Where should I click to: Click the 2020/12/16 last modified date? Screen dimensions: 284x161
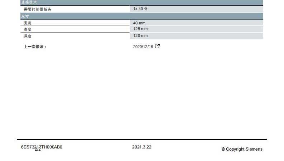[143, 47]
